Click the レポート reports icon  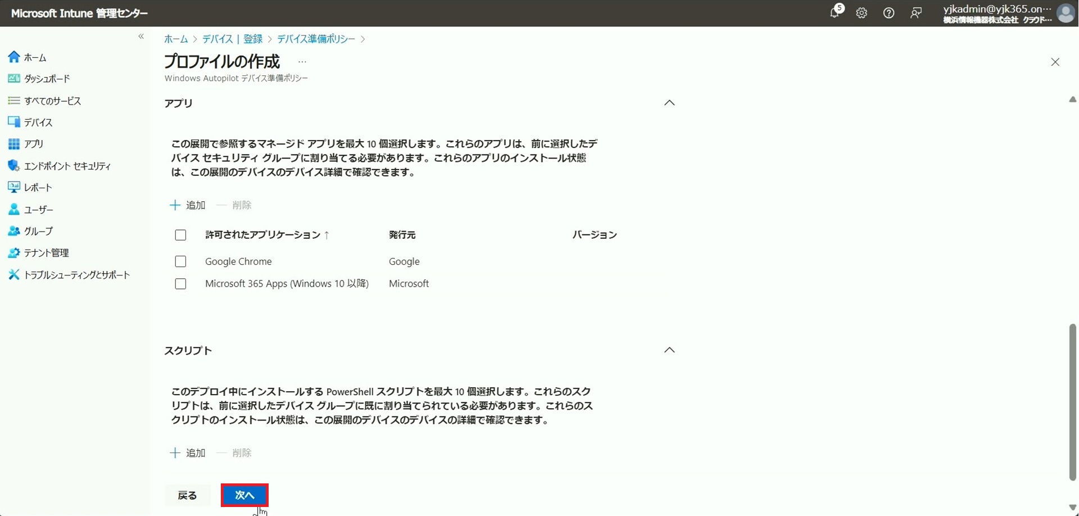[14, 187]
